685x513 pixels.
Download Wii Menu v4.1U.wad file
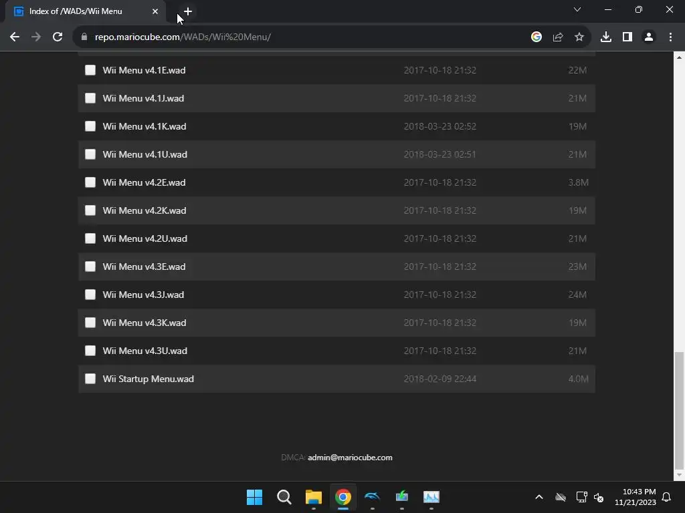(145, 154)
